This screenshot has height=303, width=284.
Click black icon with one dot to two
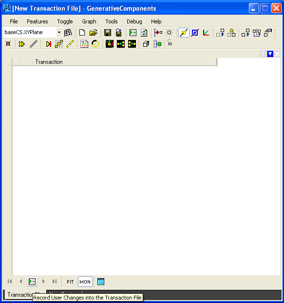pos(121,44)
